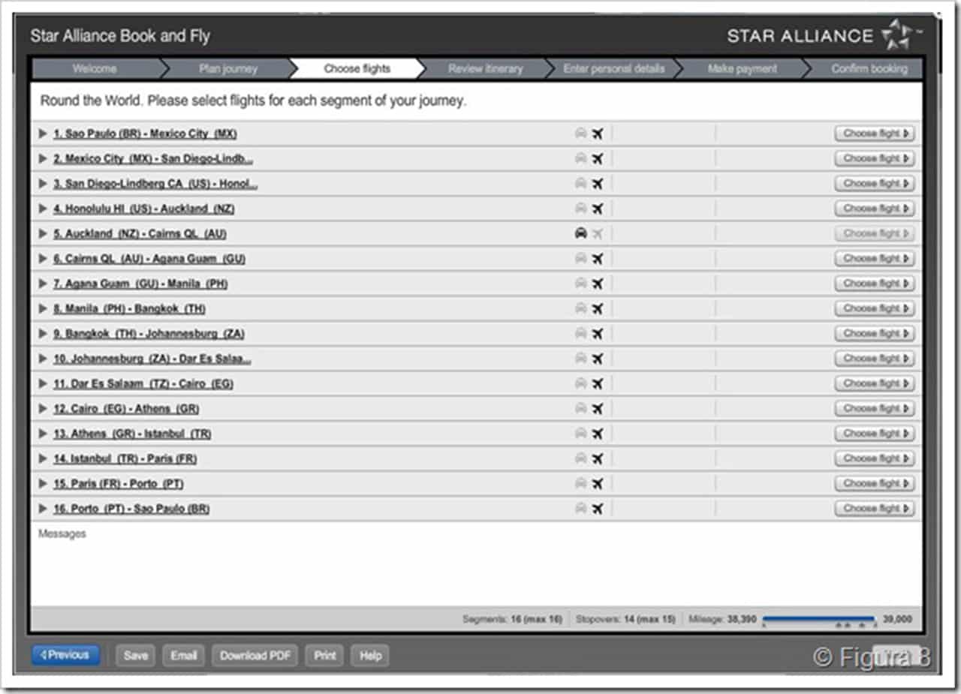Image resolution: width=961 pixels, height=694 pixels.
Task: Choose flight for Cairns - Agana Guam
Action: [x=875, y=259]
